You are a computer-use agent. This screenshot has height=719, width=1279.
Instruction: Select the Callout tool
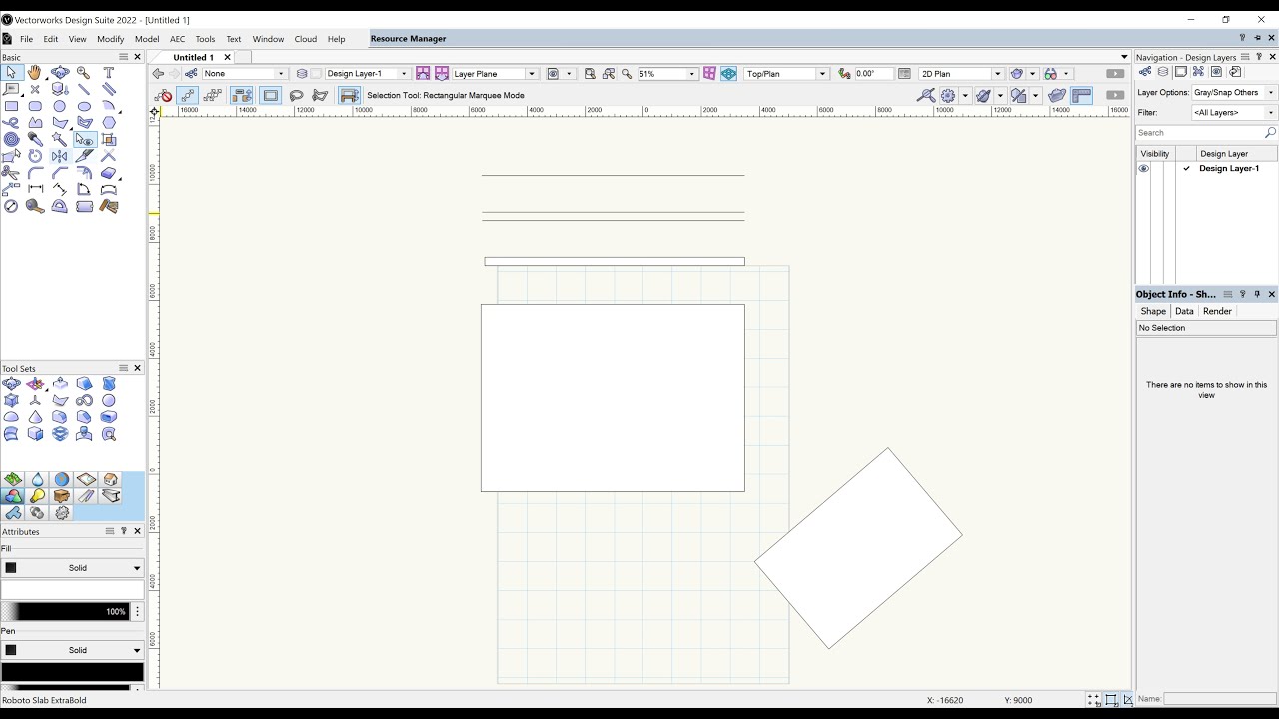click(11, 89)
